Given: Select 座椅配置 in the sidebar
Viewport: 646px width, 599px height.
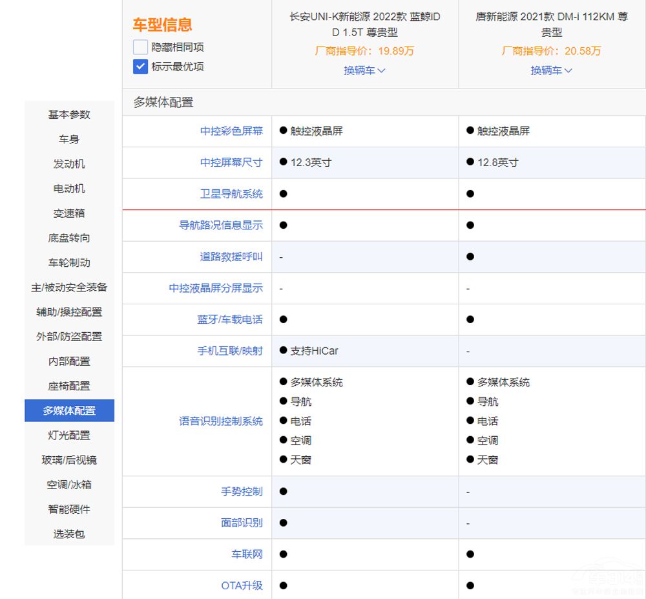Looking at the screenshot, I should click(x=69, y=386).
